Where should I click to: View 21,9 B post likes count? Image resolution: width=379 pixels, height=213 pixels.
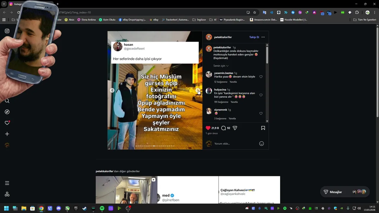click(x=215, y=128)
